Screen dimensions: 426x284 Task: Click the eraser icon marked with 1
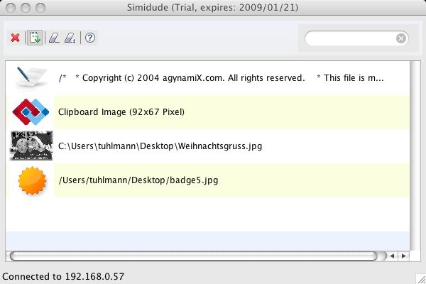(x=70, y=38)
